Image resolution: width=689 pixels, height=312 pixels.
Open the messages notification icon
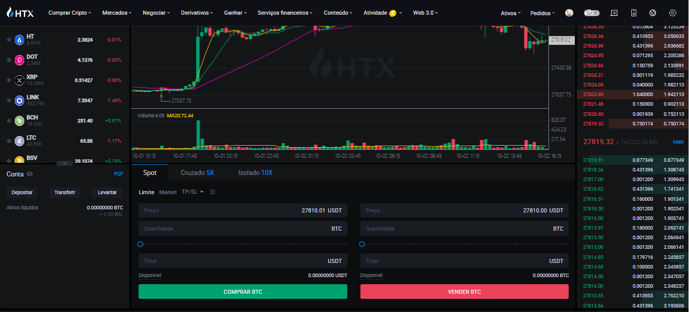(614, 13)
